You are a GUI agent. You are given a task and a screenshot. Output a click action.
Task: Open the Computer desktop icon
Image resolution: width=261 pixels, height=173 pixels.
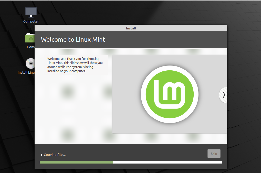pos(31,14)
